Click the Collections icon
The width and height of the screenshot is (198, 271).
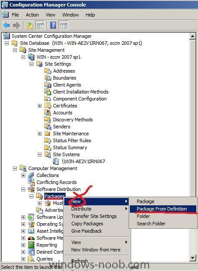(31, 175)
